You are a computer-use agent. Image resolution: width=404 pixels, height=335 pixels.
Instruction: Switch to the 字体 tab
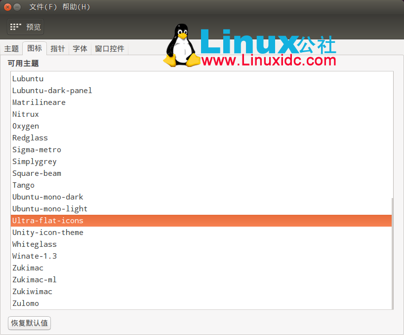80,48
